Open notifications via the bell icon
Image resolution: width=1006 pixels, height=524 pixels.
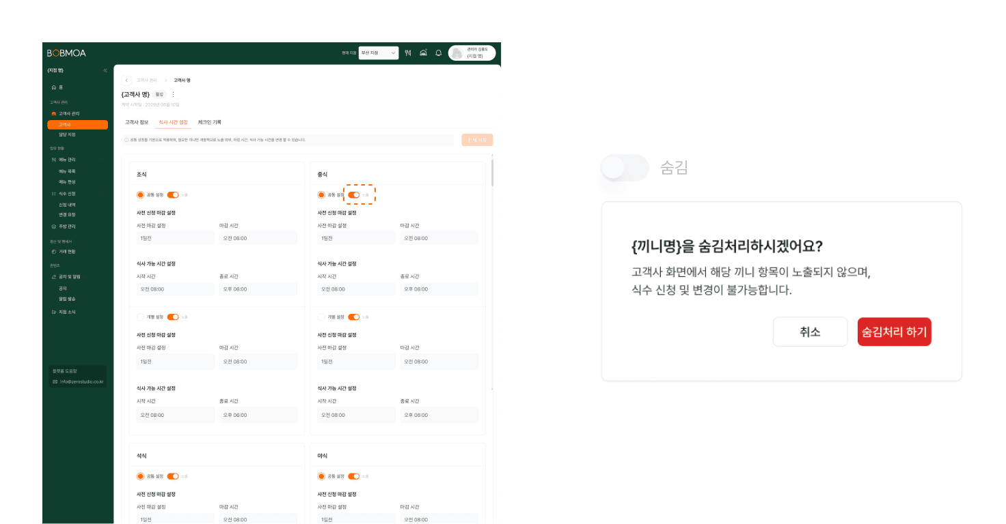pyautogui.click(x=439, y=53)
